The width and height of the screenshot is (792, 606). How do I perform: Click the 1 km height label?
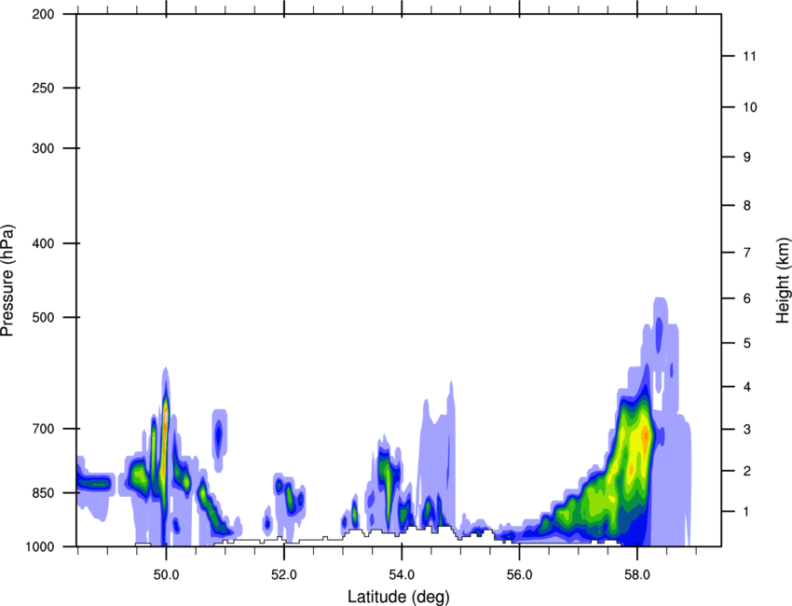point(747,512)
